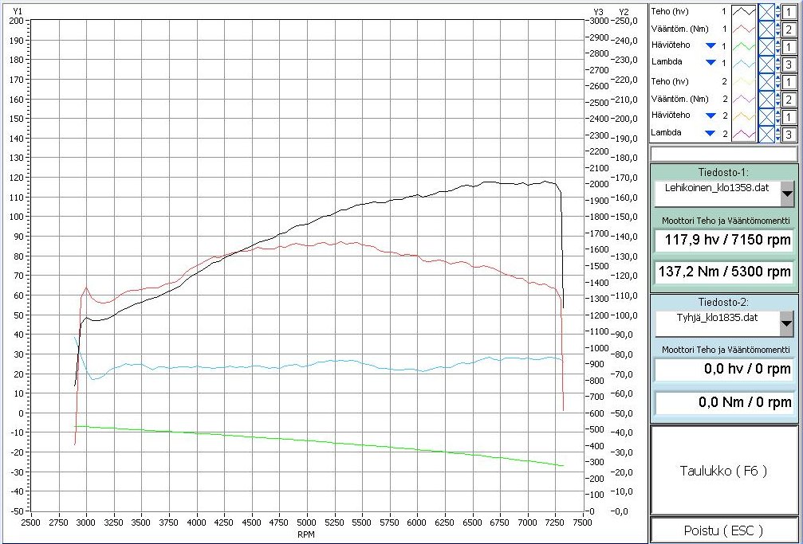Click the light blue Lambda 1 line sample
The height and width of the screenshot is (544, 803).
[x=744, y=64]
